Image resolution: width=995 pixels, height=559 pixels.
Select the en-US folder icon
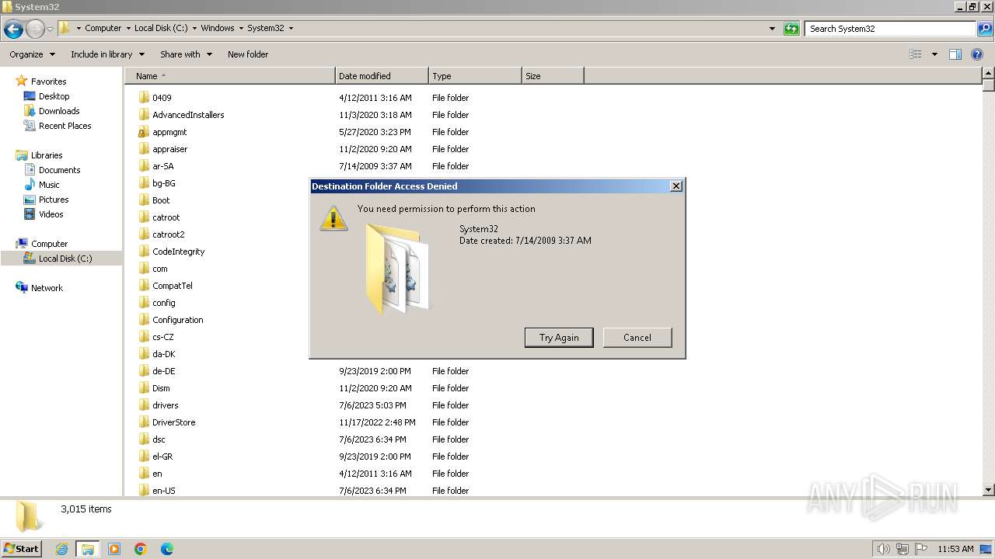[144, 491]
